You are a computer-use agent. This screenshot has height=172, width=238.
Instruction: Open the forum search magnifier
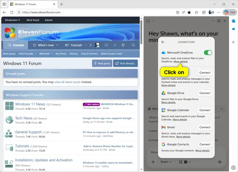133,45
